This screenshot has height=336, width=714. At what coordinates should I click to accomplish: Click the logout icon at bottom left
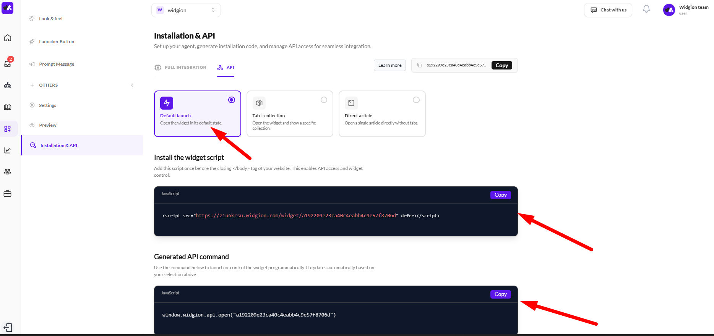8,328
